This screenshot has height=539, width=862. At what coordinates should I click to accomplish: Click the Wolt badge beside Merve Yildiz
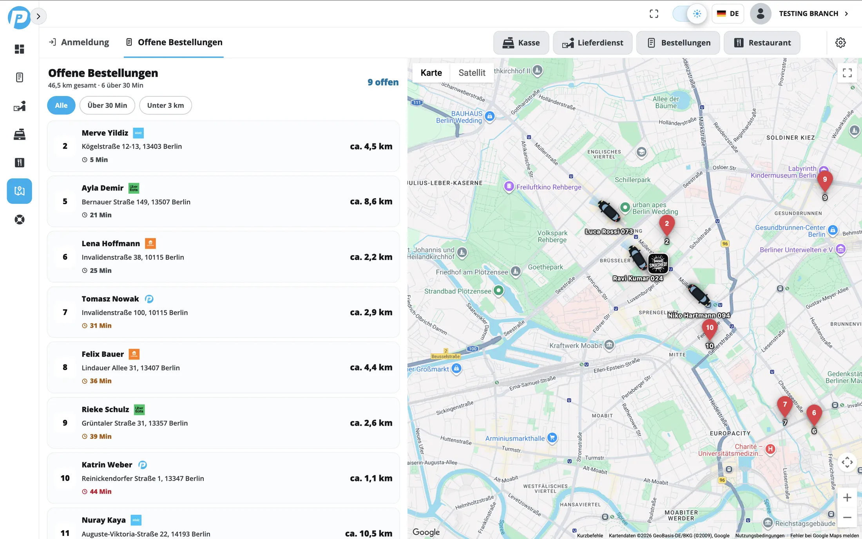pyautogui.click(x=138, y=133)
